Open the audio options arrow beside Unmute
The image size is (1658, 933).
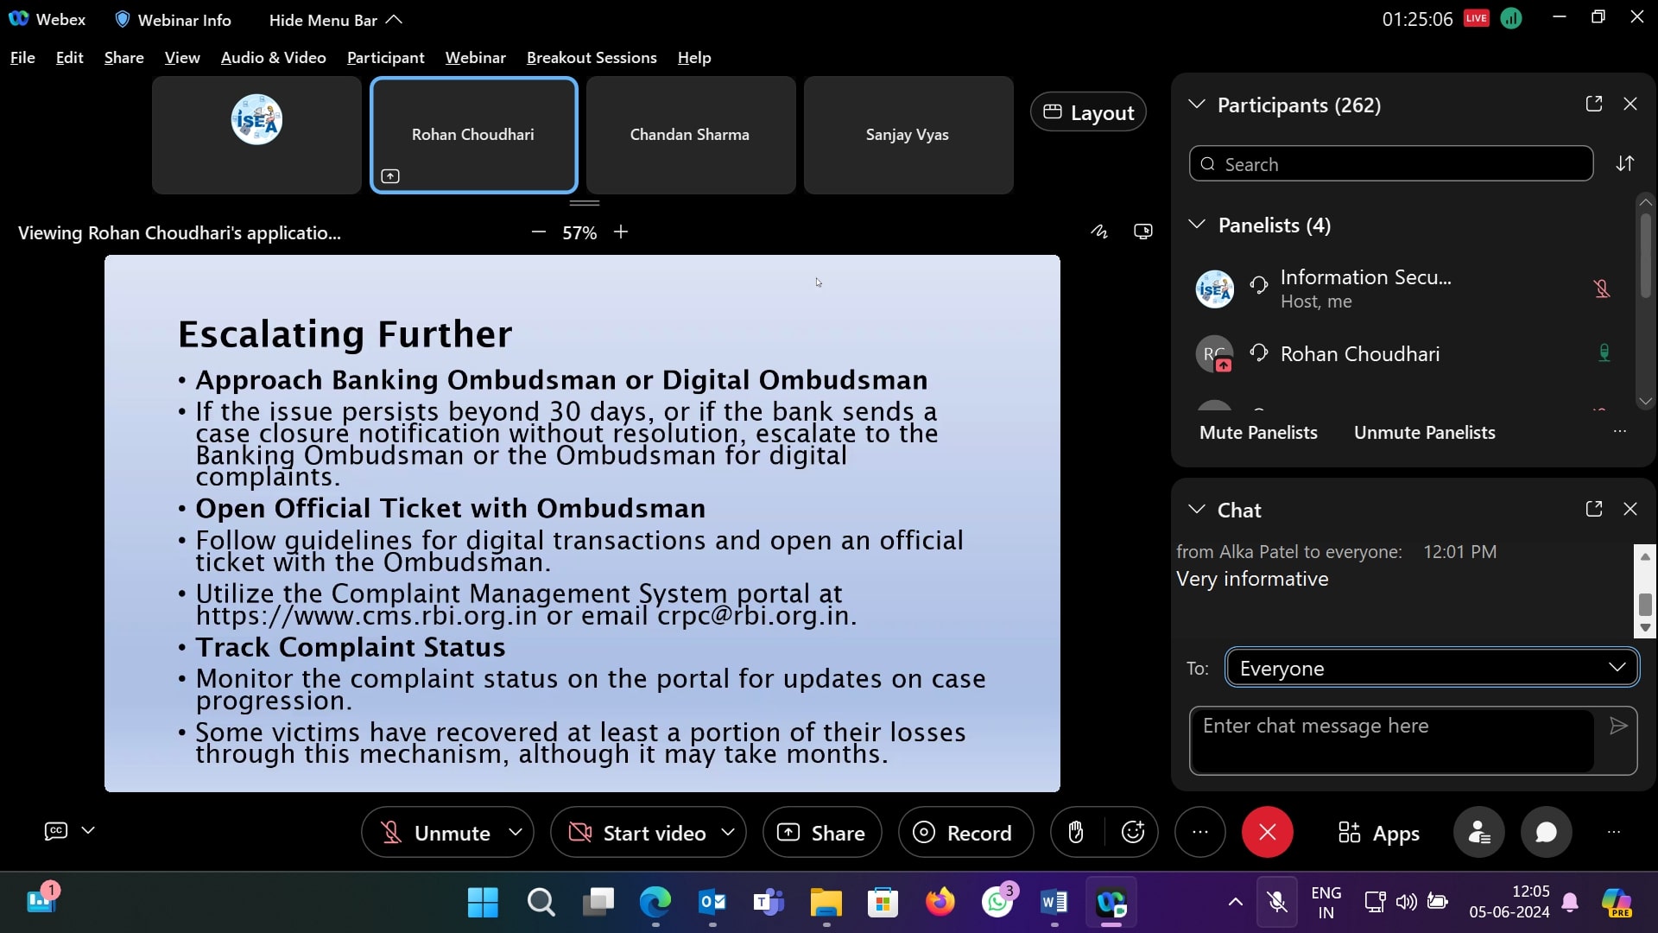[x=516, y=833]
